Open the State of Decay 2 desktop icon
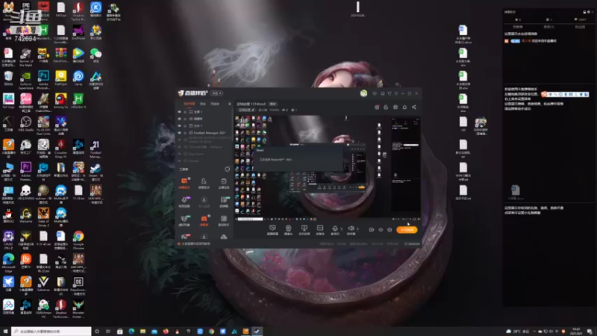597x336 pixels. tap(43, 217)
